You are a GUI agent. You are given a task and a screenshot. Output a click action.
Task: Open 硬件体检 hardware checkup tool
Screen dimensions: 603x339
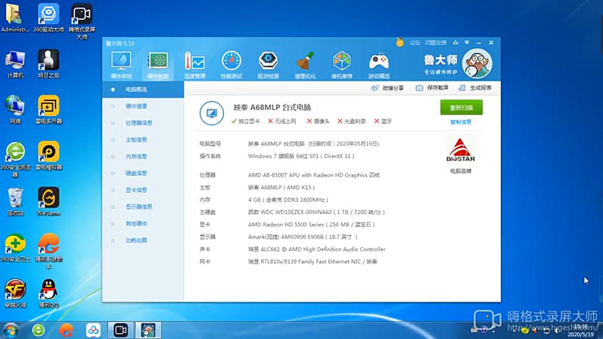pyautogui.click(x=121, y=65)
